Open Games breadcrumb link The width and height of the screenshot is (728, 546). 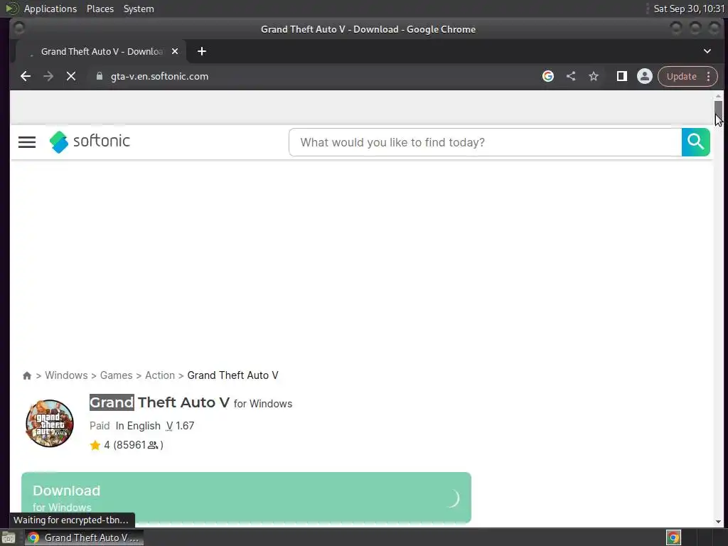[x=116, y=375]
